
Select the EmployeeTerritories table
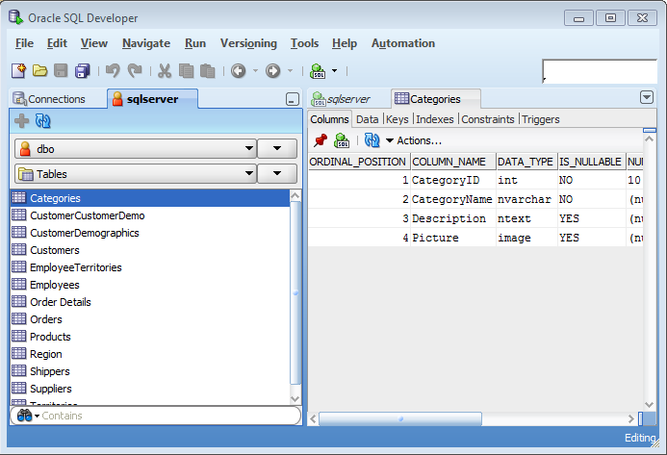point(150,267)
